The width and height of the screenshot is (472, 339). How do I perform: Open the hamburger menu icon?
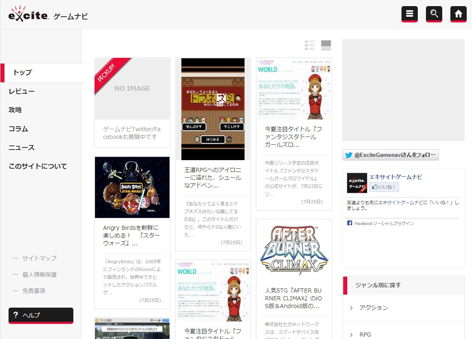pos(409,14)
